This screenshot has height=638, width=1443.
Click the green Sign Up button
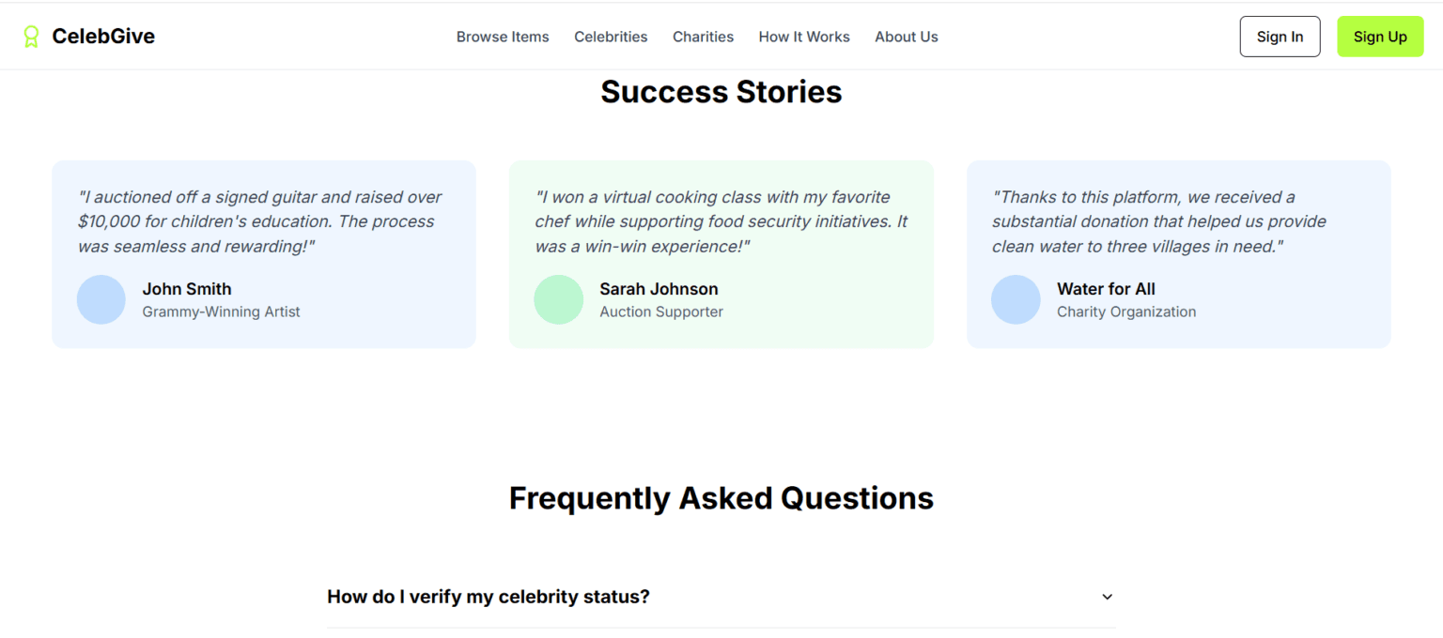tap(1380, 36)
